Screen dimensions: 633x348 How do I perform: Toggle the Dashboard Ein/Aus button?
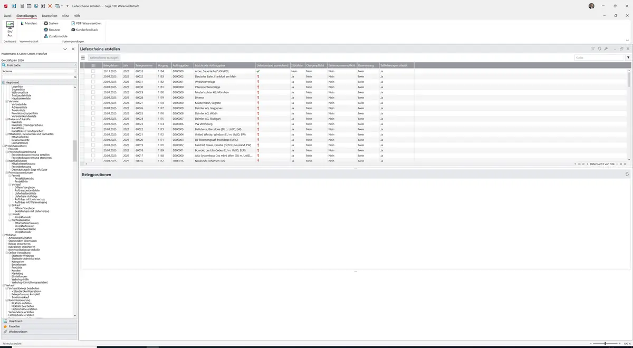tap(9, 30)
